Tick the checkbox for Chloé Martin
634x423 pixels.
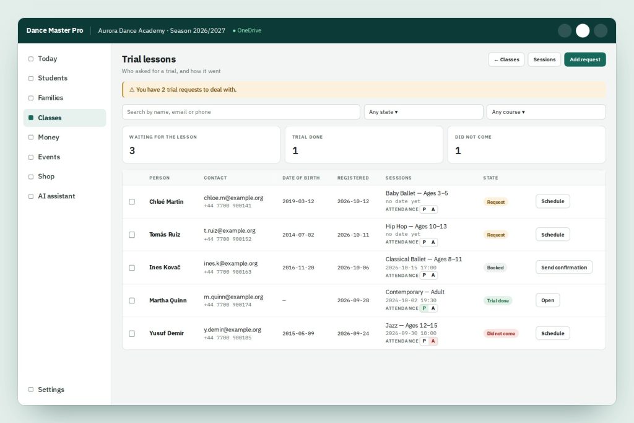pyautogui.click(x=132, y=201)
